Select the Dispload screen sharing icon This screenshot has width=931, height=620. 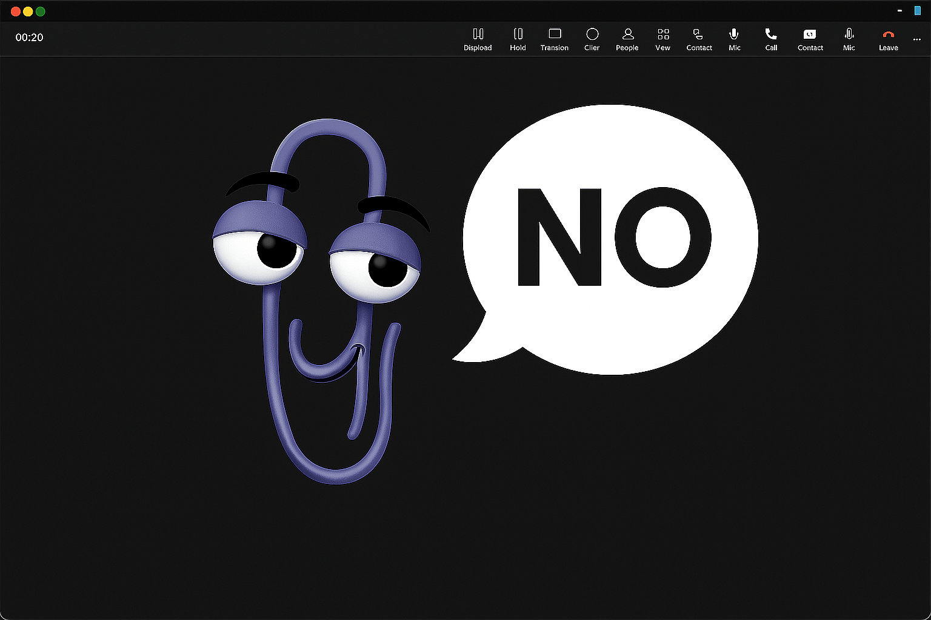click(478, 38)
